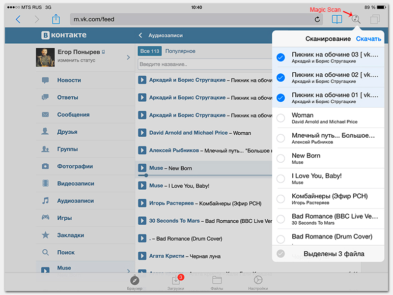Screen dimensions: 393x295
Task: Go back with browser back arrow
Action: (x=18, y=20)
